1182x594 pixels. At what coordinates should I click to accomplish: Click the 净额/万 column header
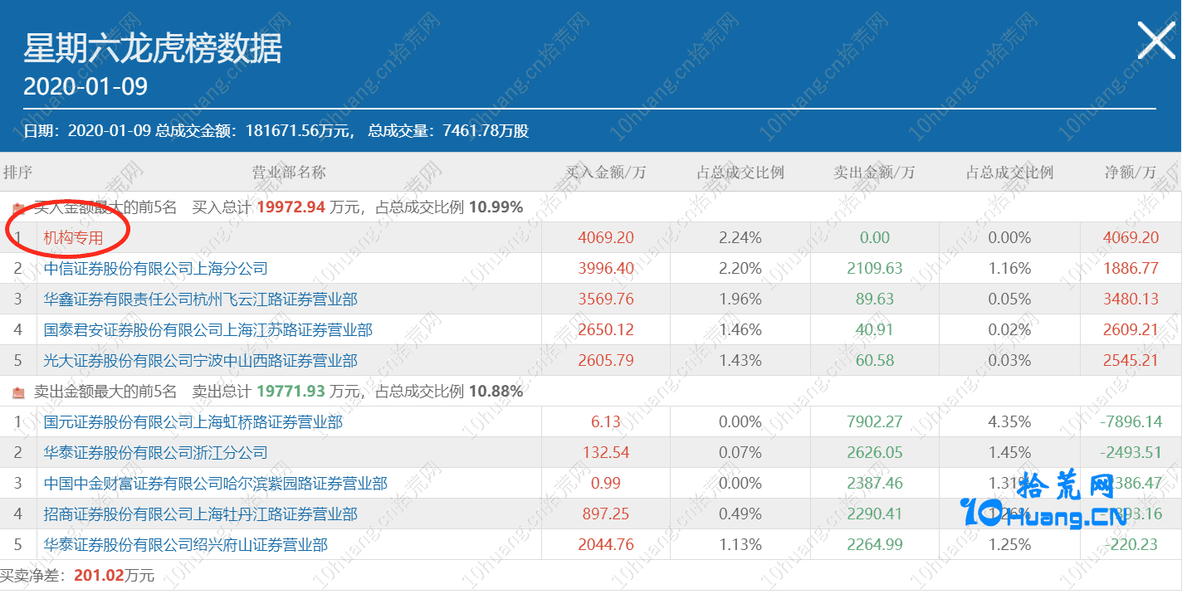coord(1130,173)
